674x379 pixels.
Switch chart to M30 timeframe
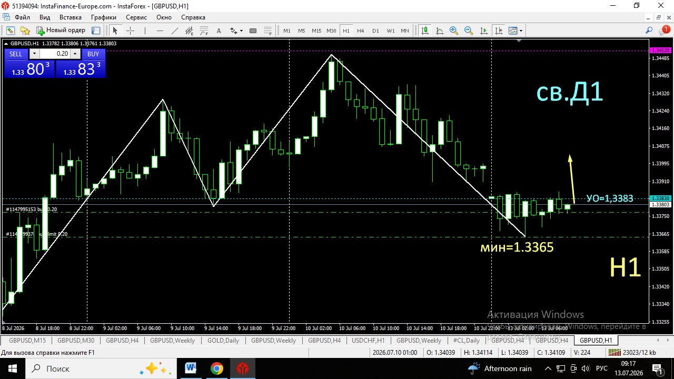pyautogui.click(x=331, y=31)
